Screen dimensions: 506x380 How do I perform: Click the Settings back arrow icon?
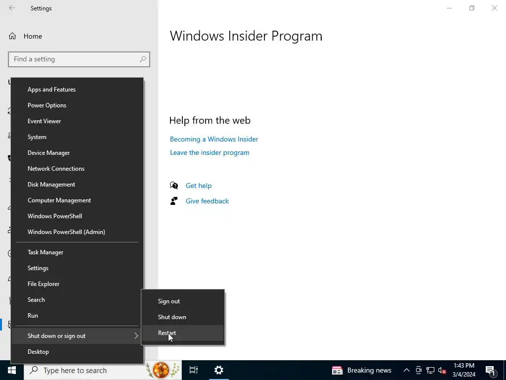click(x=12, y=8)
